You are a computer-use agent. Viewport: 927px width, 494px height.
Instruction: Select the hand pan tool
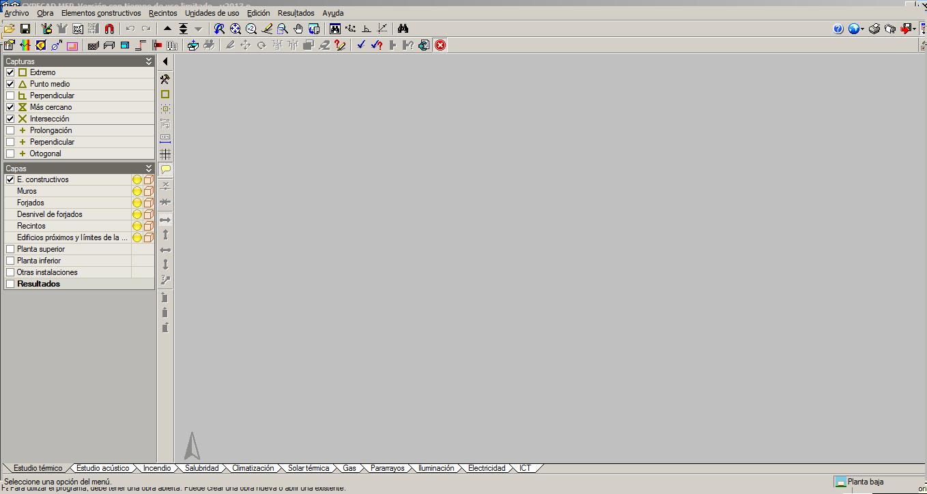point(298,29)
